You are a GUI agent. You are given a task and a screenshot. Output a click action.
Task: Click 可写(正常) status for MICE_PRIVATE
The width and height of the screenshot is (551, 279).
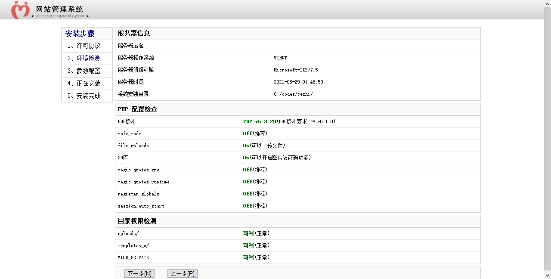[x=256, y=258]
